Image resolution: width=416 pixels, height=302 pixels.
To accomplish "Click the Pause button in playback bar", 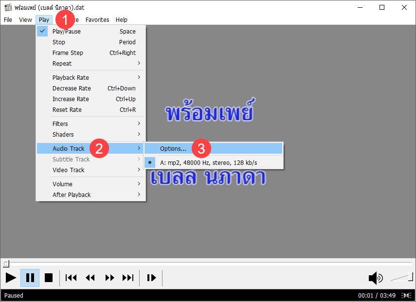I will (x=30, y=278).
